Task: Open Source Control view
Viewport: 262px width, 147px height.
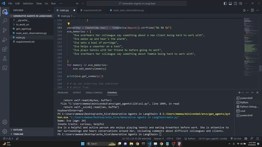Action: 5,30
